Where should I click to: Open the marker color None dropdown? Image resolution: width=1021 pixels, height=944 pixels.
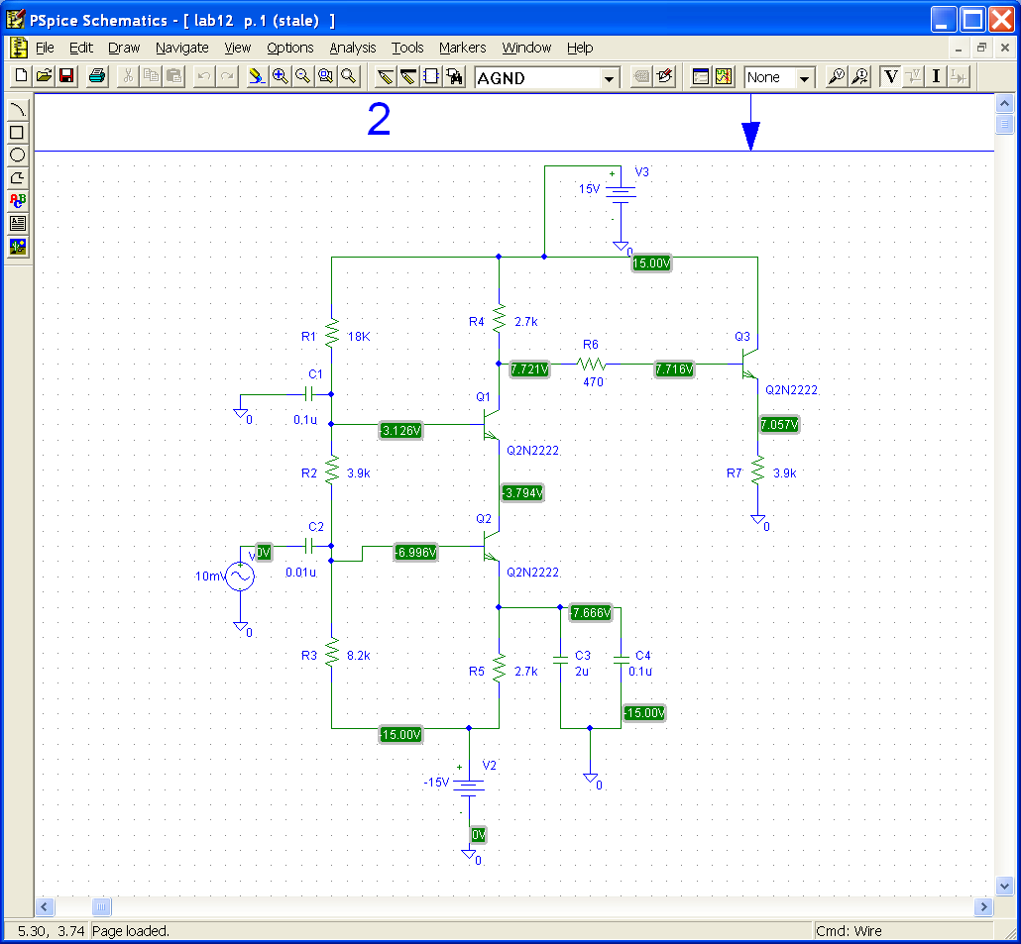click(804, 78)
